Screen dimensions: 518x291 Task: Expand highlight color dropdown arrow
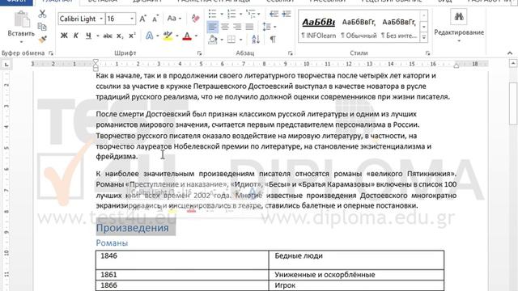pyautogui.click(x=177, y=36)
